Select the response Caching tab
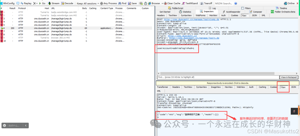This screenshot has height=136, width=300. [x=262, y=87]
